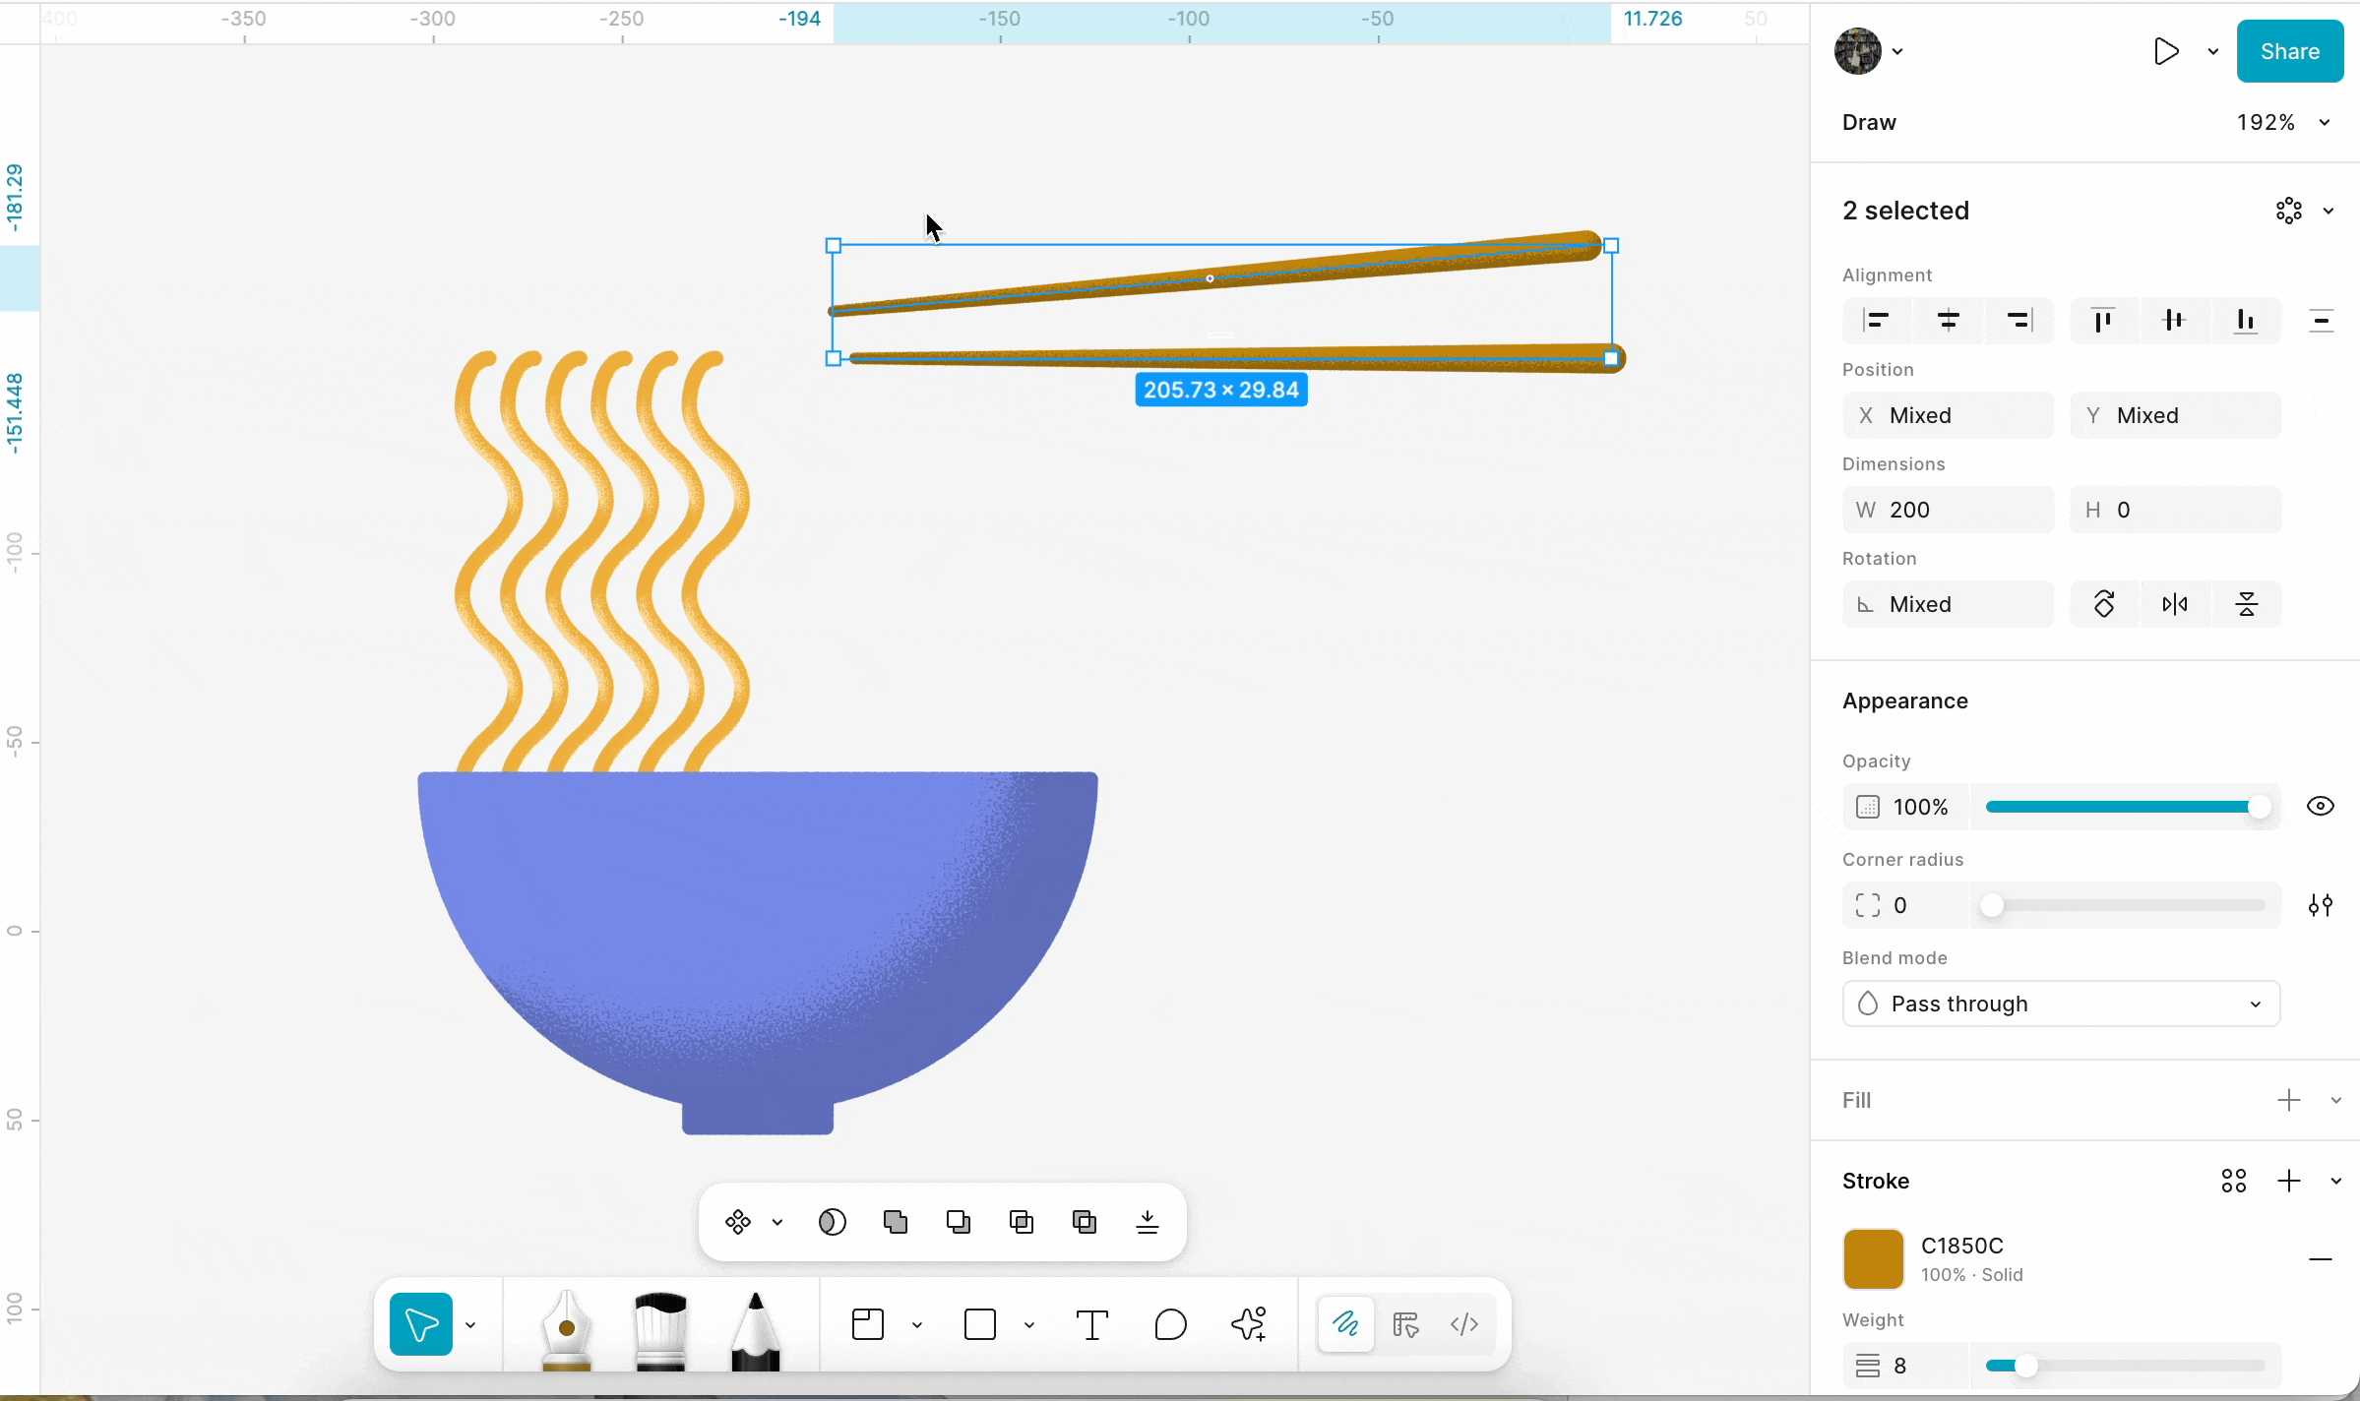2360x1401 pixels.
Task: Select the Move tool in the bottom toolbar
Action: pyautogui.click(x=421, y=1324)
